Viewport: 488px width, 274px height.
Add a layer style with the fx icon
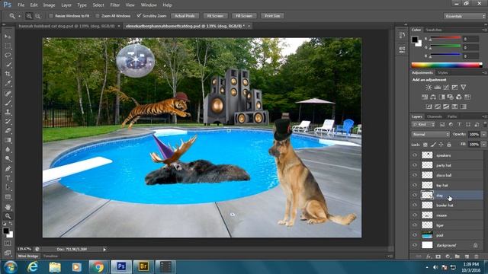[x=429, y=256]
